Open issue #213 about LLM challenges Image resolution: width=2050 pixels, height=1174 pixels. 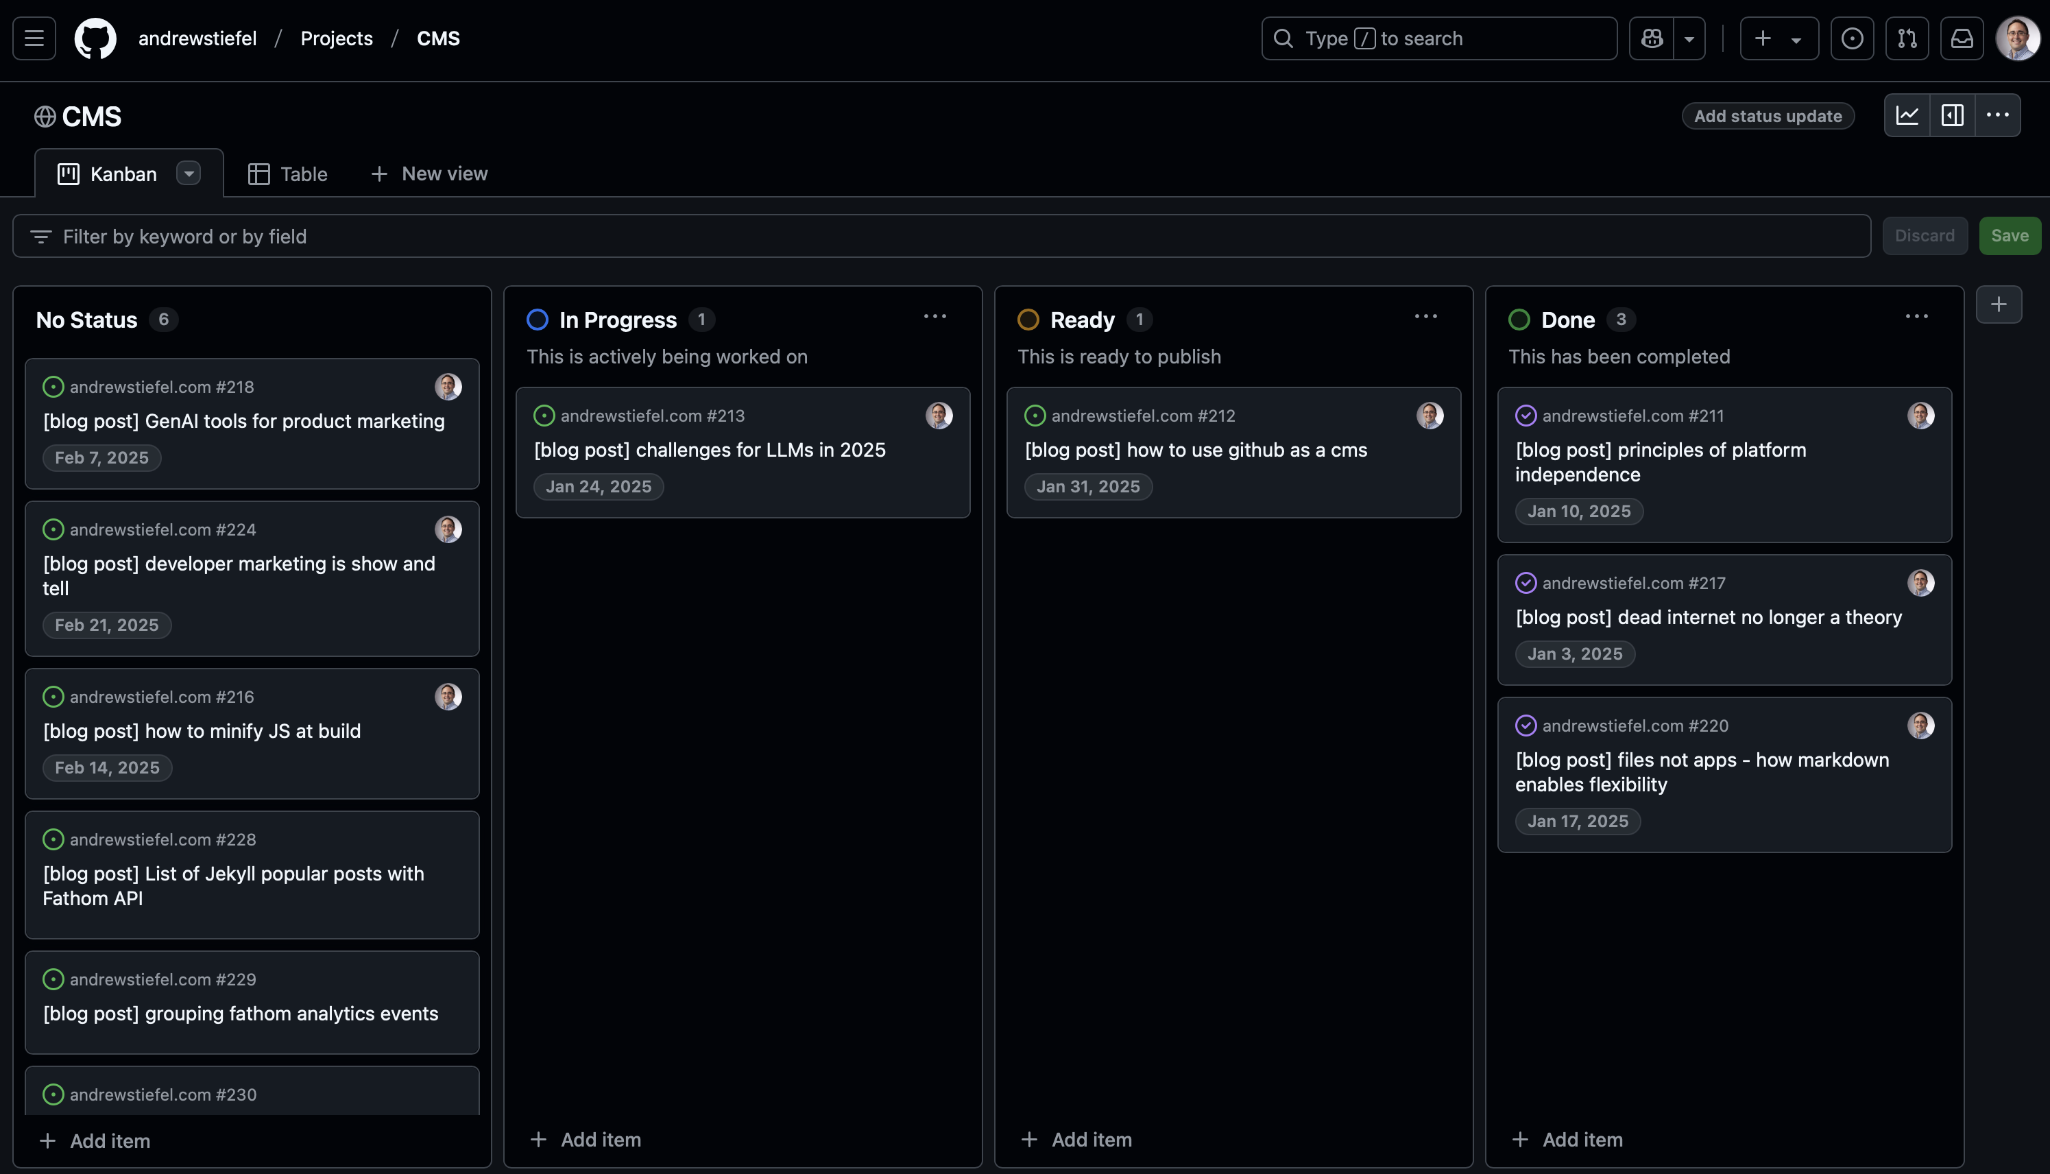coord(710,450)
